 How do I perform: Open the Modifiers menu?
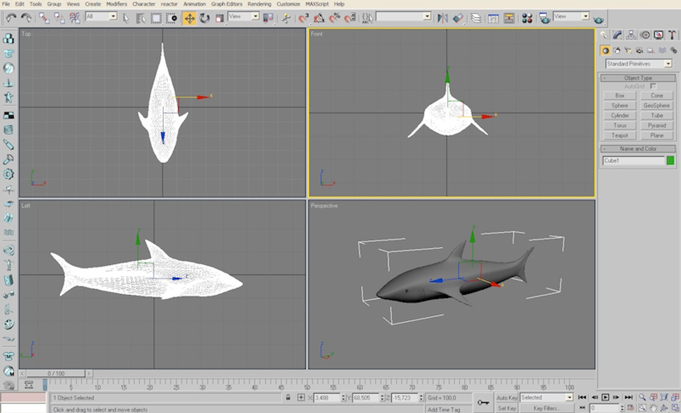[x=116, y=4]
